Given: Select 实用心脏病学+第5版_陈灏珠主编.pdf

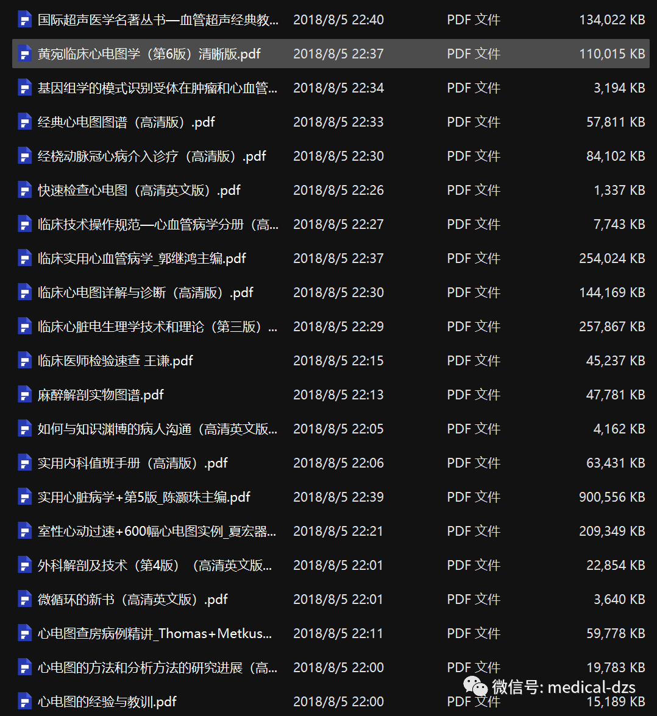Looking at the screenshot, I should (144, 497).
